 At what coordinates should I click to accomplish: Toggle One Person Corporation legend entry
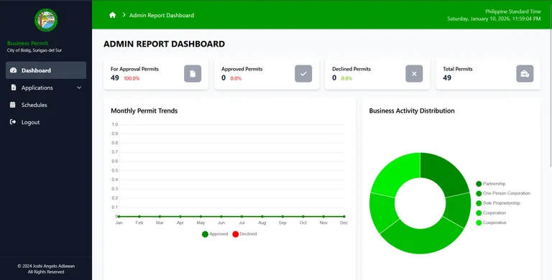[502, 193]
